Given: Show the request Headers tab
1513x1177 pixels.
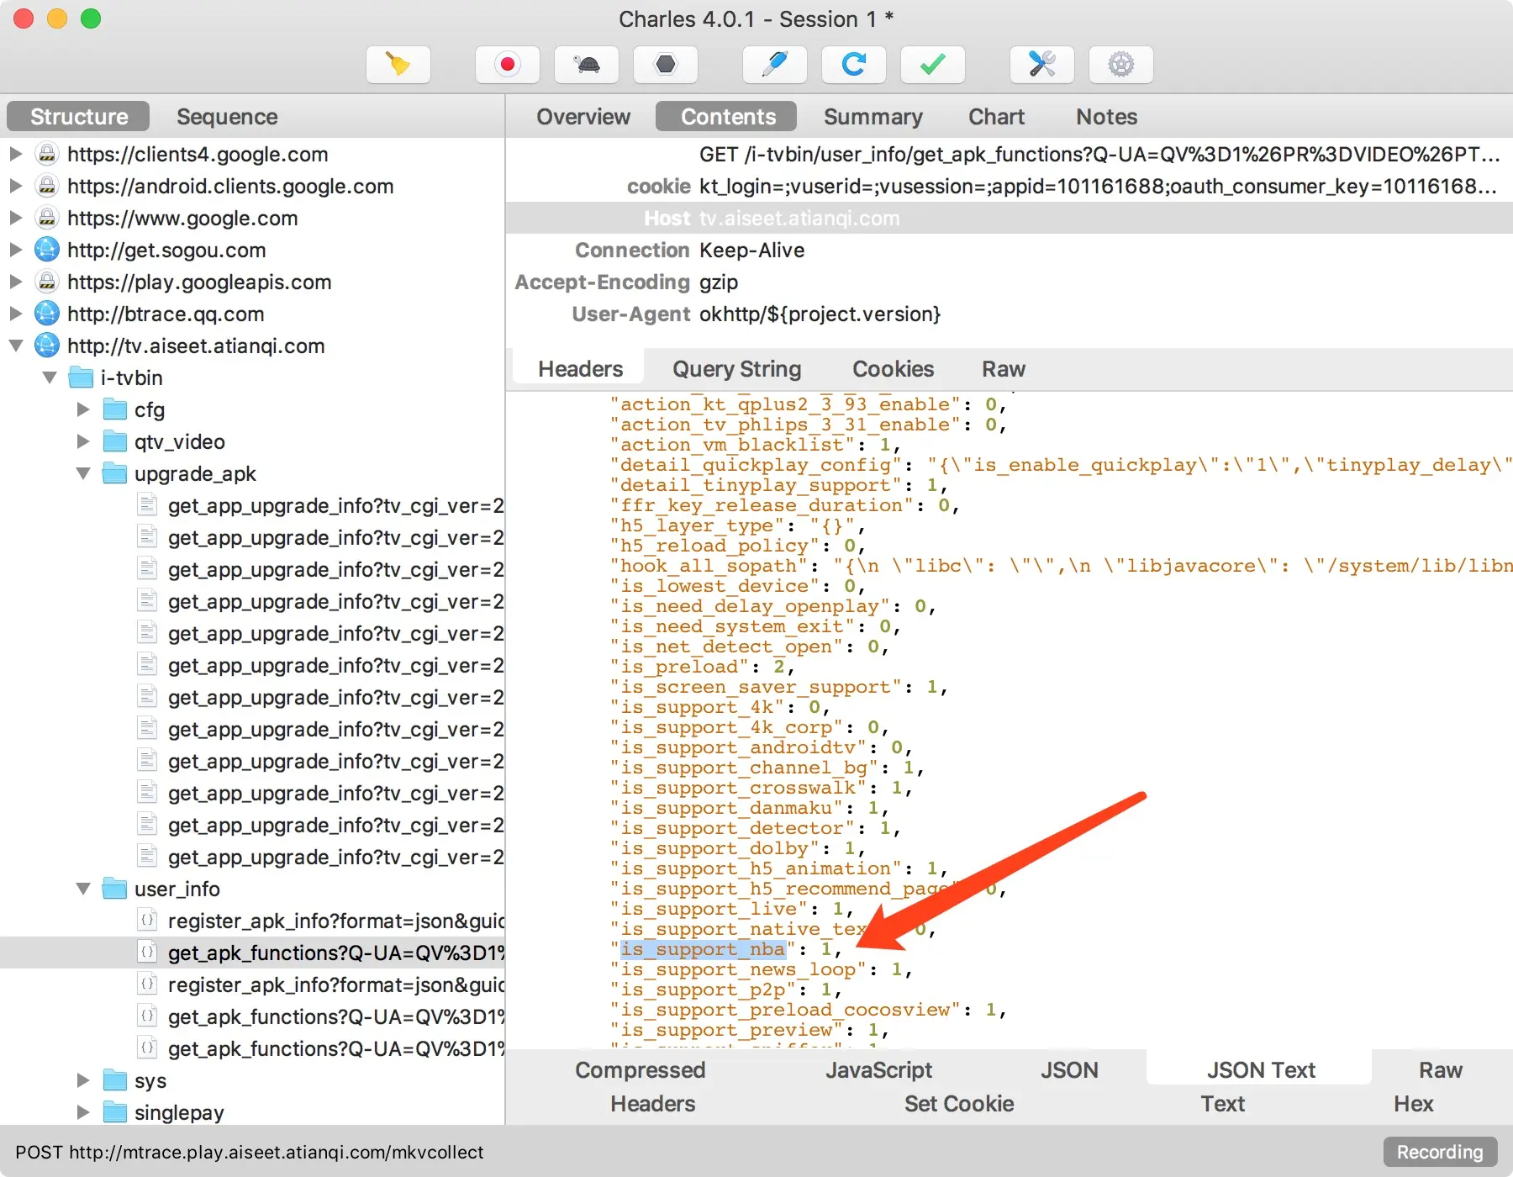Looking at the screenshot, I should click(x=580, y=369).
